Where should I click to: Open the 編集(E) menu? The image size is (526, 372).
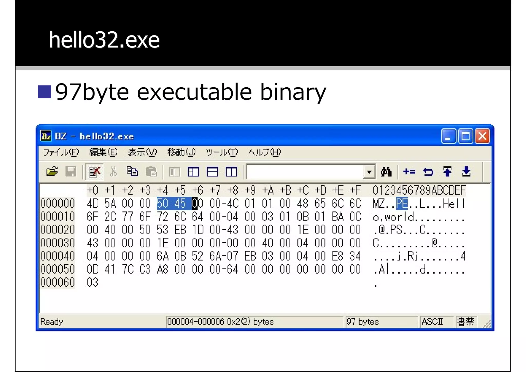[103, 152]
